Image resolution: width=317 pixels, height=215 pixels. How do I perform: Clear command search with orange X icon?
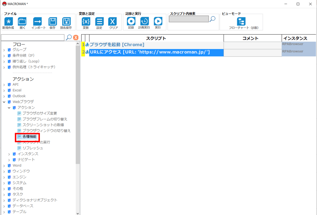click(x=76, y=37)
